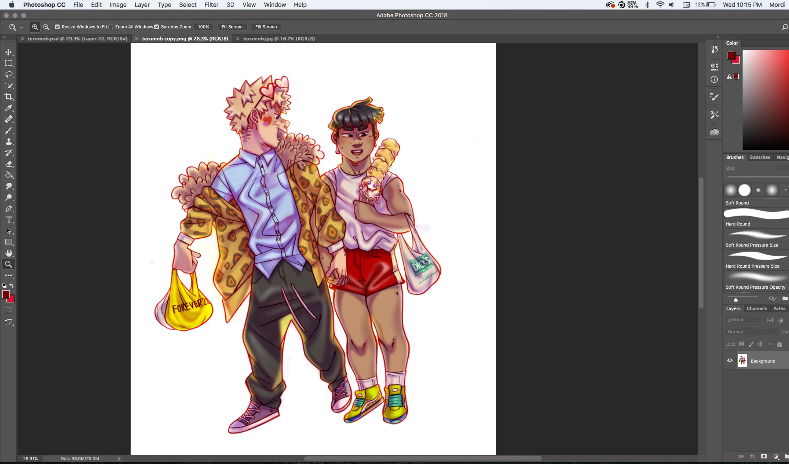The image size is (789, 464).
Task: Switch to the Paths tab
Action: [779, 308]
